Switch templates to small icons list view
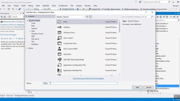Viewport: 180px width, 101px height. (91, 17)
